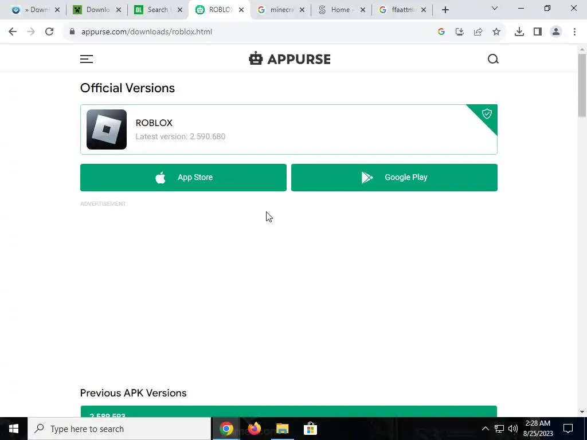587x440 pixels.
Task: Go back using the browser back arrow
Action: pos(13,32)
